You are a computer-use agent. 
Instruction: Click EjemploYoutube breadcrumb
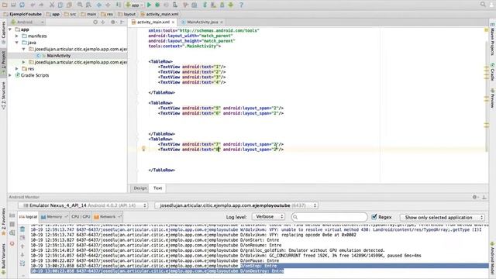22,14
